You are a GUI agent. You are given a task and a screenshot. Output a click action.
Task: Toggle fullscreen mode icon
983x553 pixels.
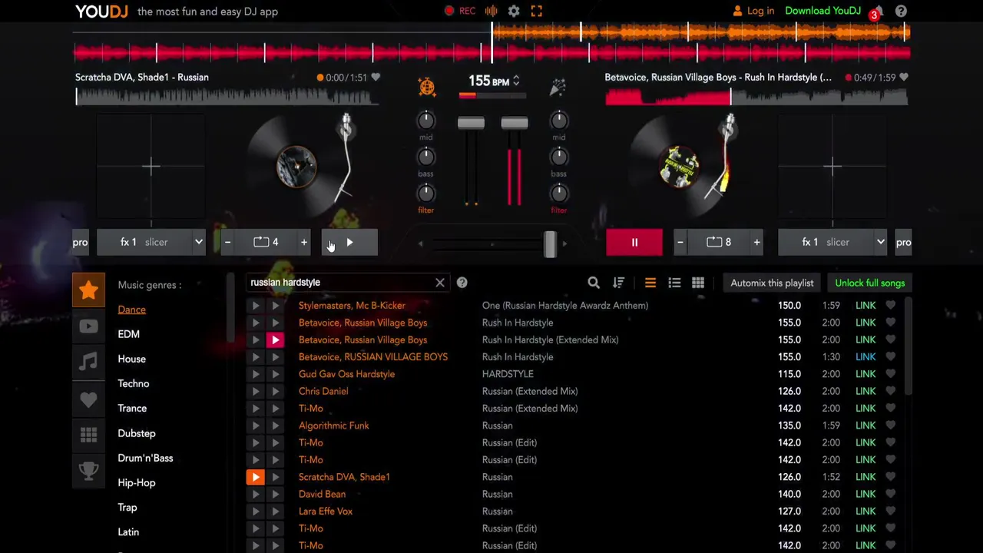click(536, 11)
